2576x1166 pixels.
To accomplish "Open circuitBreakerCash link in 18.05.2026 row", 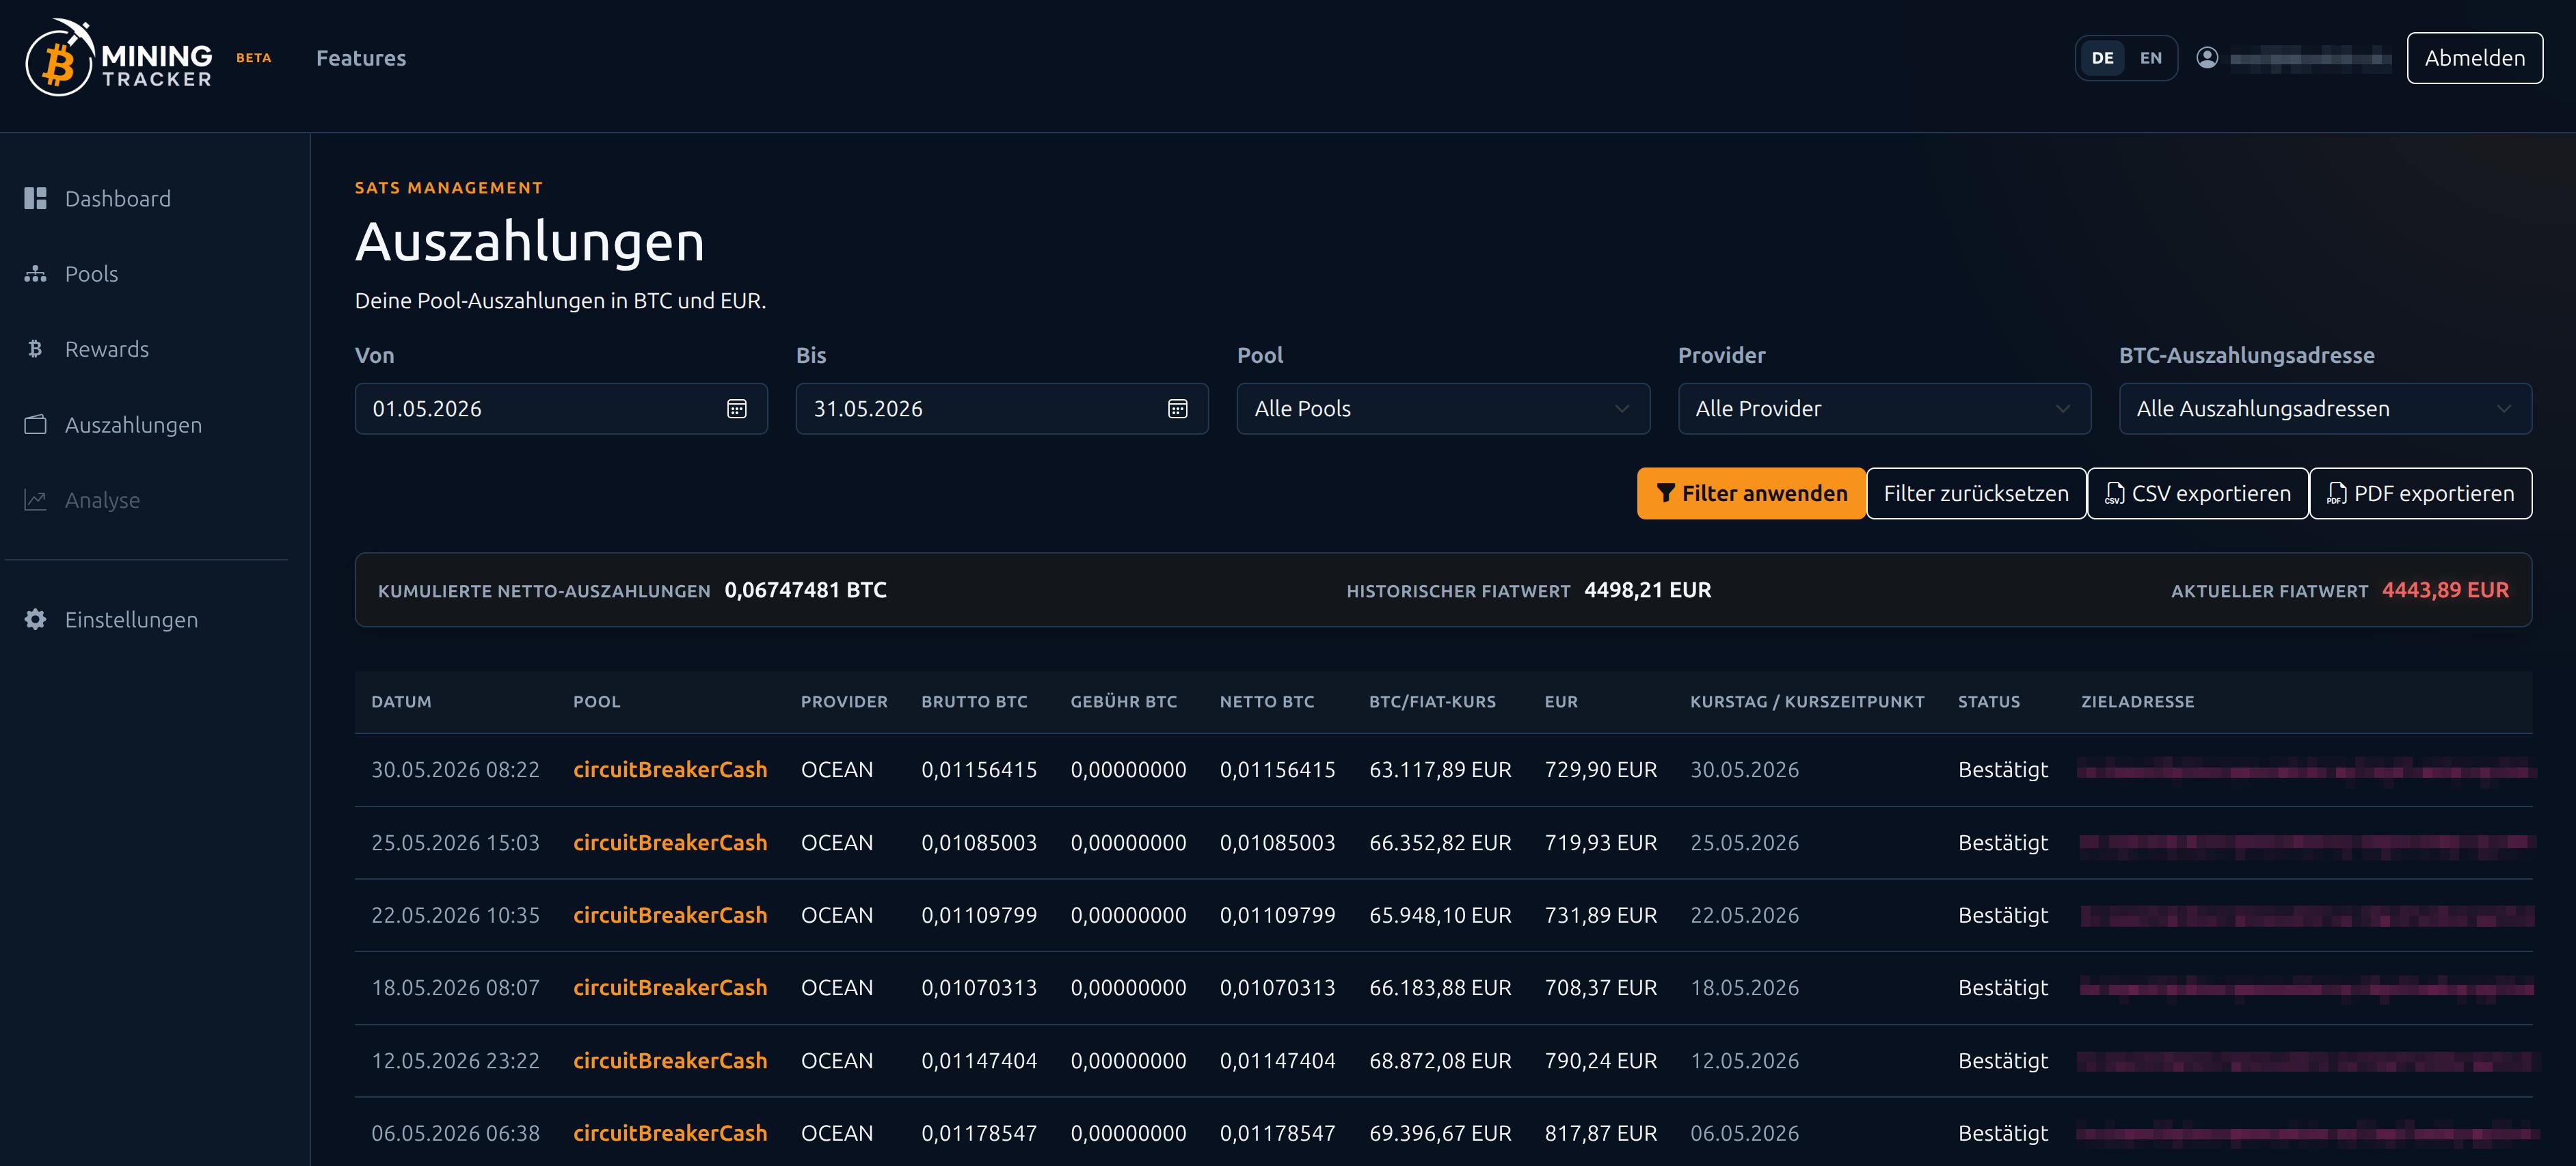I will (670, 987).
